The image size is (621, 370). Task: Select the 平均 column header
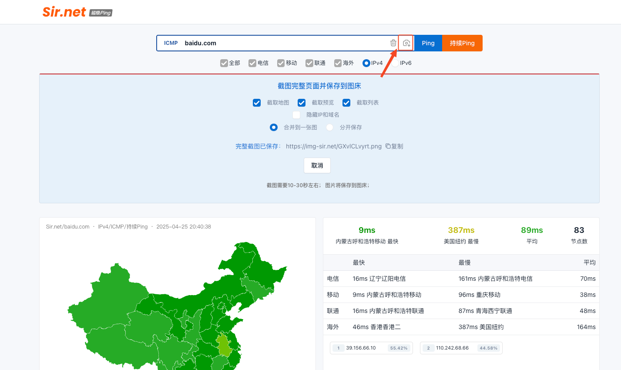click(590, 262)
